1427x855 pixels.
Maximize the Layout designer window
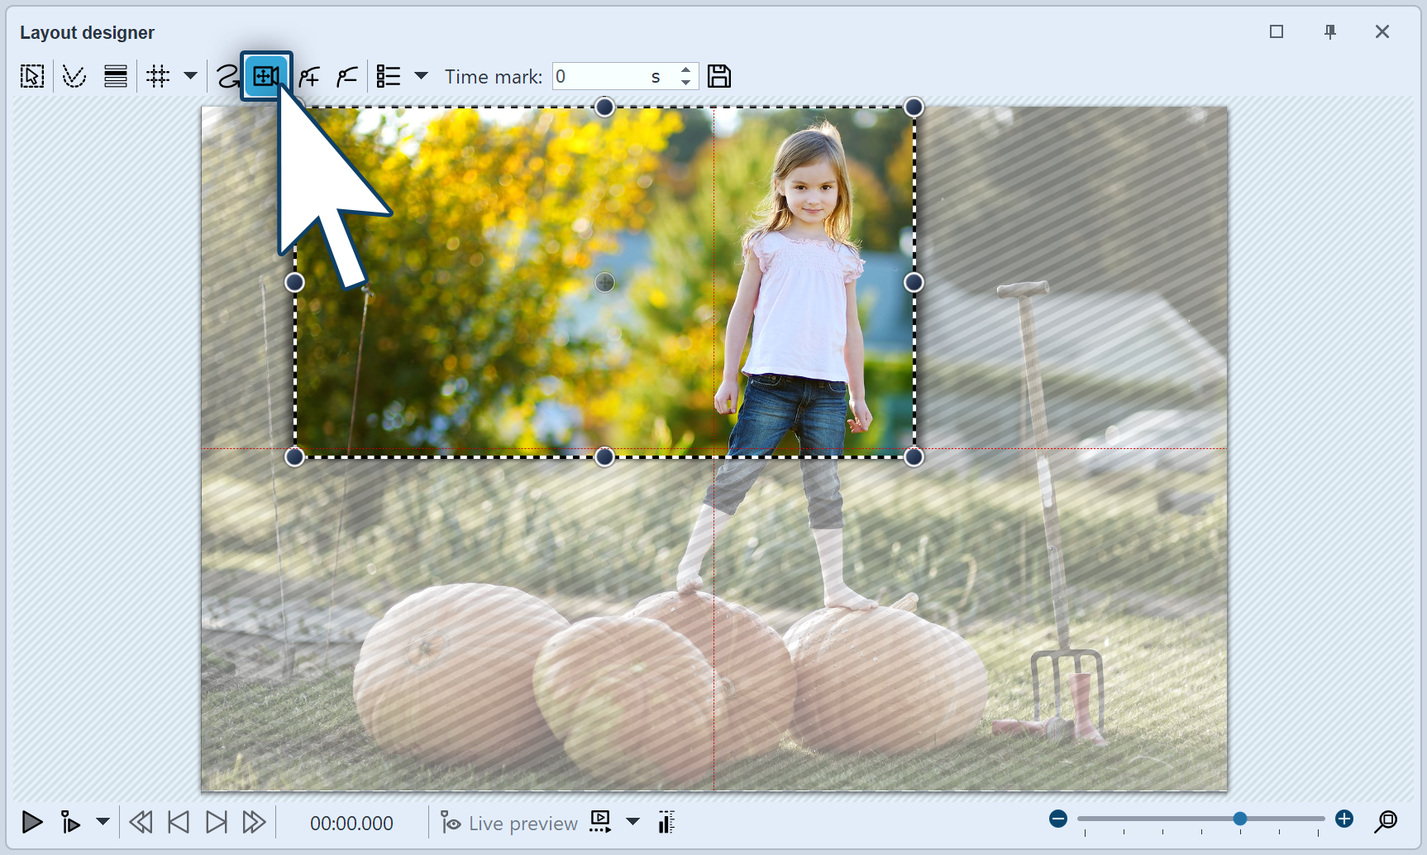click(1277, 31)
